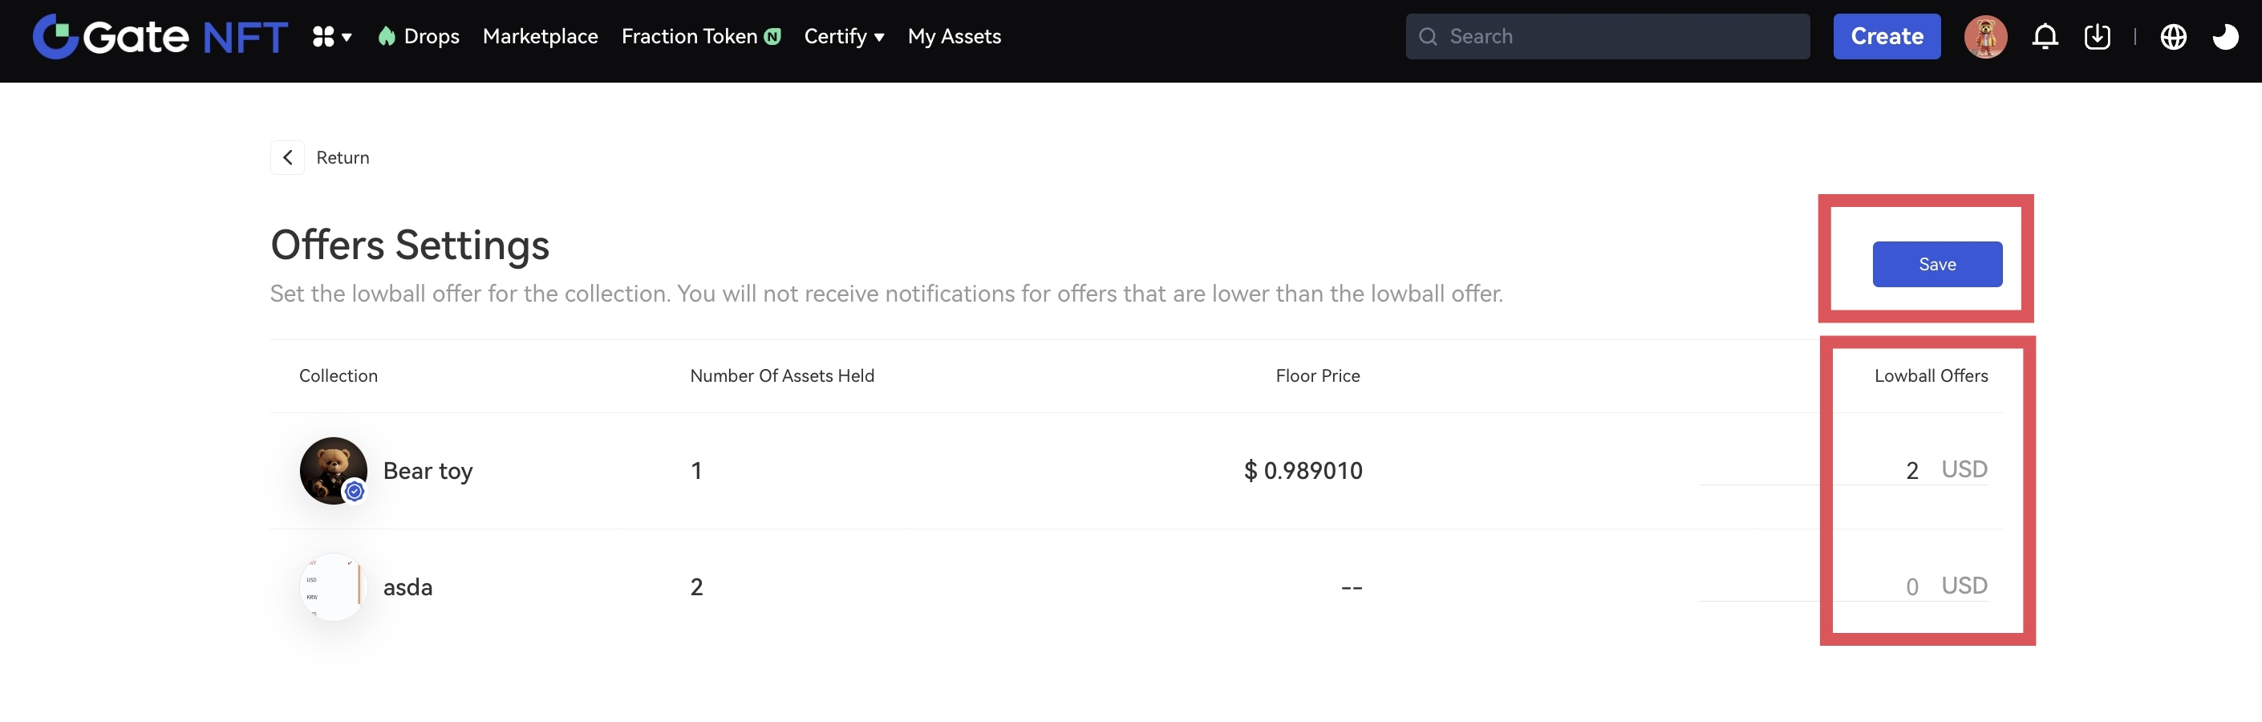2262x722 pixels.
Task: Click the Return back arrow
Action: coord(287,157)
